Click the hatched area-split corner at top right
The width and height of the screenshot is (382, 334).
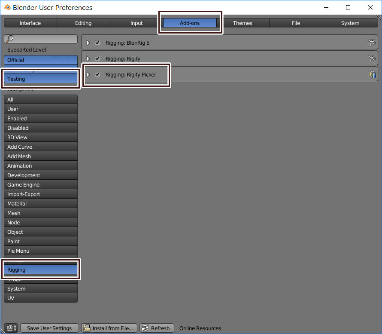pyautogui.click(x=379, y=18)
